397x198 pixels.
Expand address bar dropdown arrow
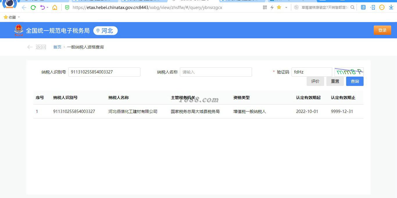[286, 8]
